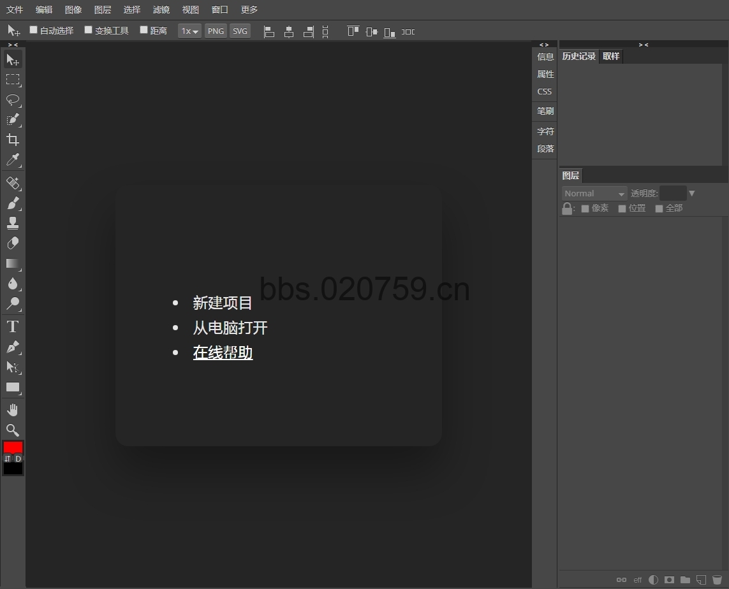Click 新建项目 to create project
This screenshot has width=729, height=589.
point(223,303)
